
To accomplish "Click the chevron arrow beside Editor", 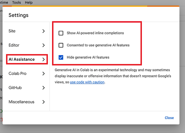I will (43, 45).
